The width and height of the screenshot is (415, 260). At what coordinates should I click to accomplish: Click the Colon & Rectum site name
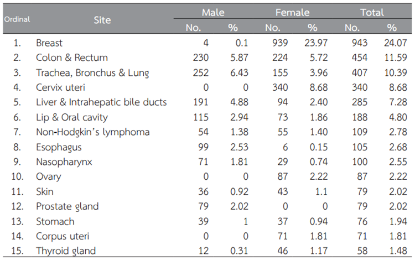tap(72, 58)
